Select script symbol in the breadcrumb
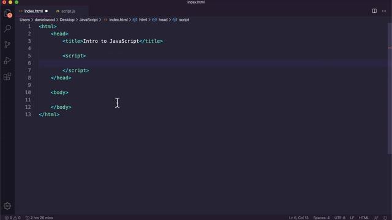The image size is (392, 220). (x=184, y=20)
